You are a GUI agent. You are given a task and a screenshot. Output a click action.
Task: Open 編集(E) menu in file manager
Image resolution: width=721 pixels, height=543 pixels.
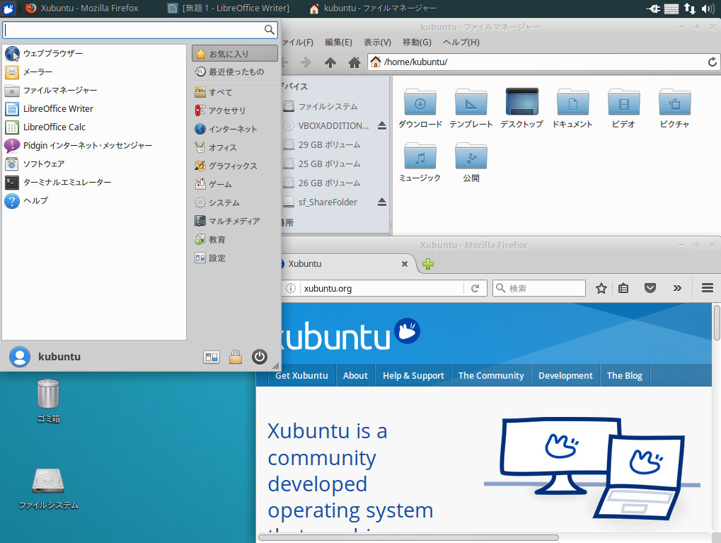point(338,42)
